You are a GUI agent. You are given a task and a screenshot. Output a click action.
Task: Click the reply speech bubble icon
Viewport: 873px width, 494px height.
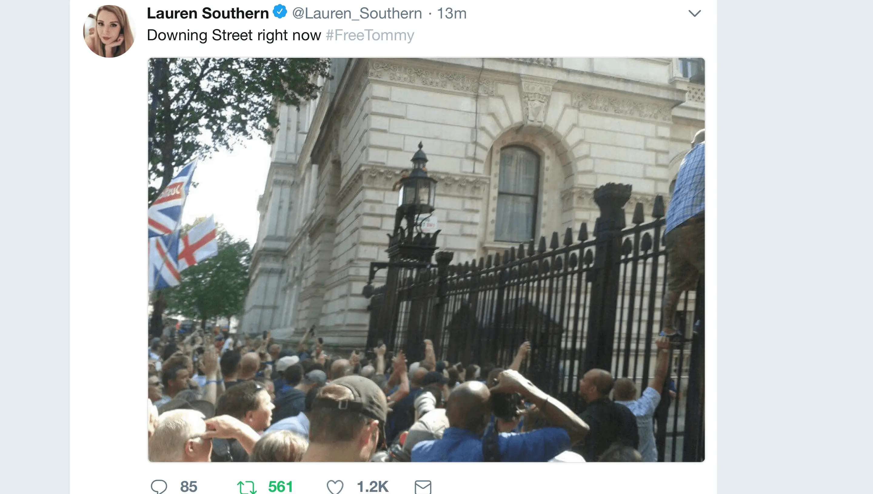[x=159, y=487]
